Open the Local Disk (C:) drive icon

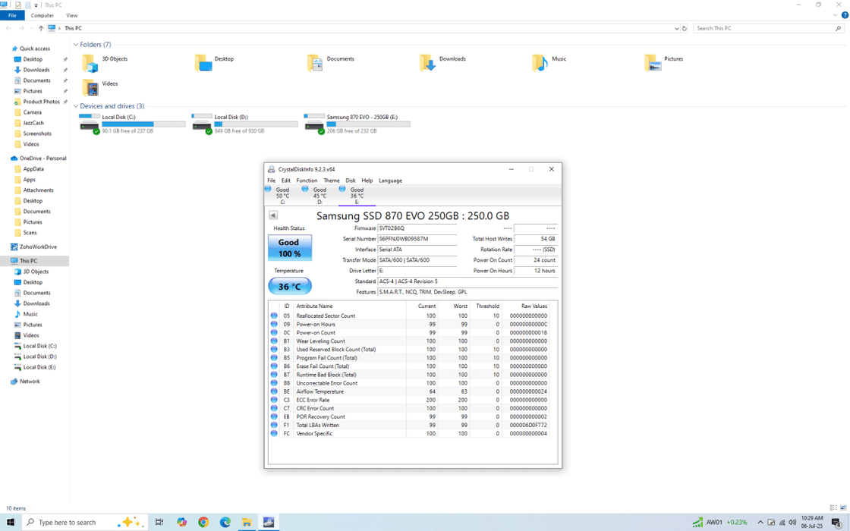pos(90,124)
